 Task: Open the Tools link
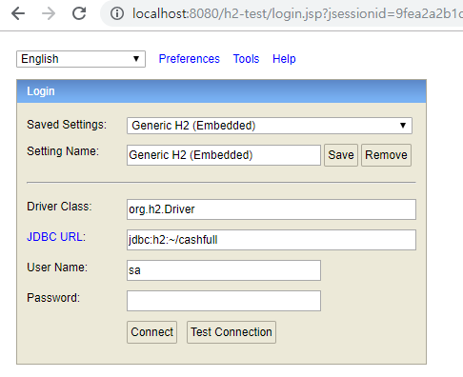246,59
